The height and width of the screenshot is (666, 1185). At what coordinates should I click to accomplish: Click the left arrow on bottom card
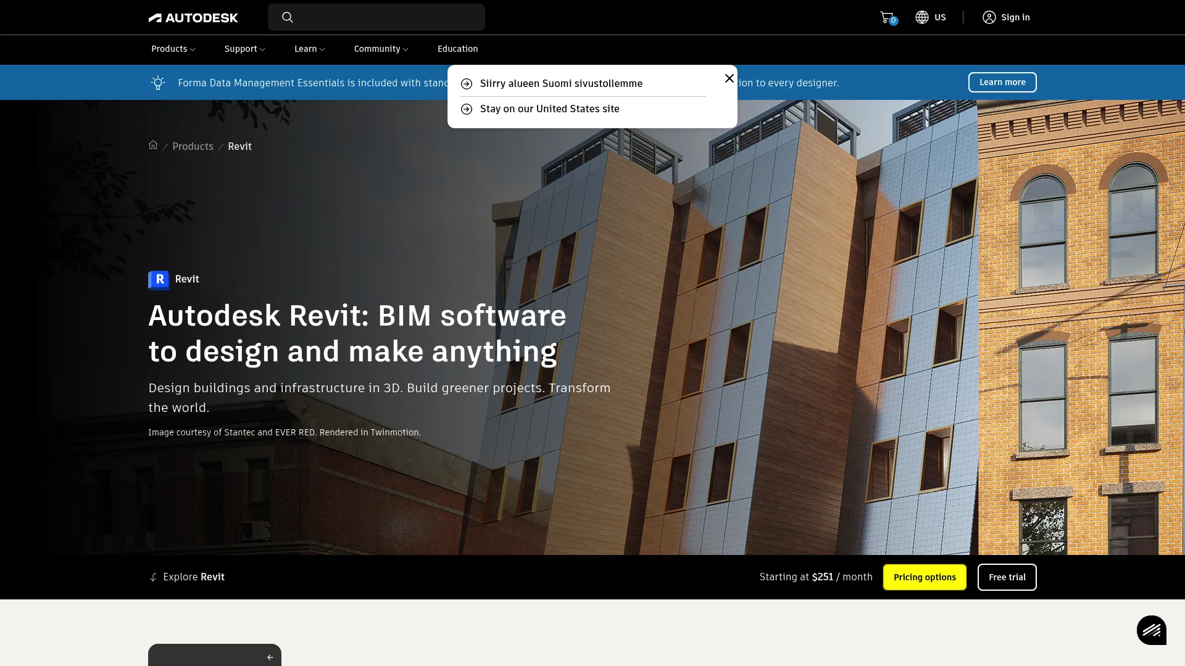click(270, 657)
